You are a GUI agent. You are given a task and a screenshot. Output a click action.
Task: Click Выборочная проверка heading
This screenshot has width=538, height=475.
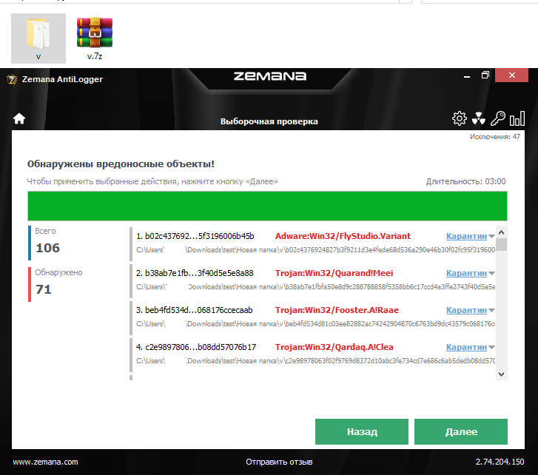[x=269, y=121]
